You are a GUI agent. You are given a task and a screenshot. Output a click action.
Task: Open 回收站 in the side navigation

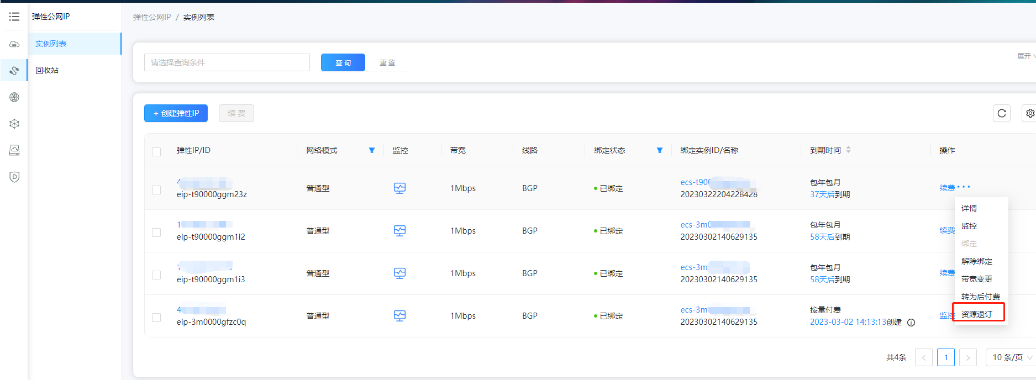click(x=75, y=70)
